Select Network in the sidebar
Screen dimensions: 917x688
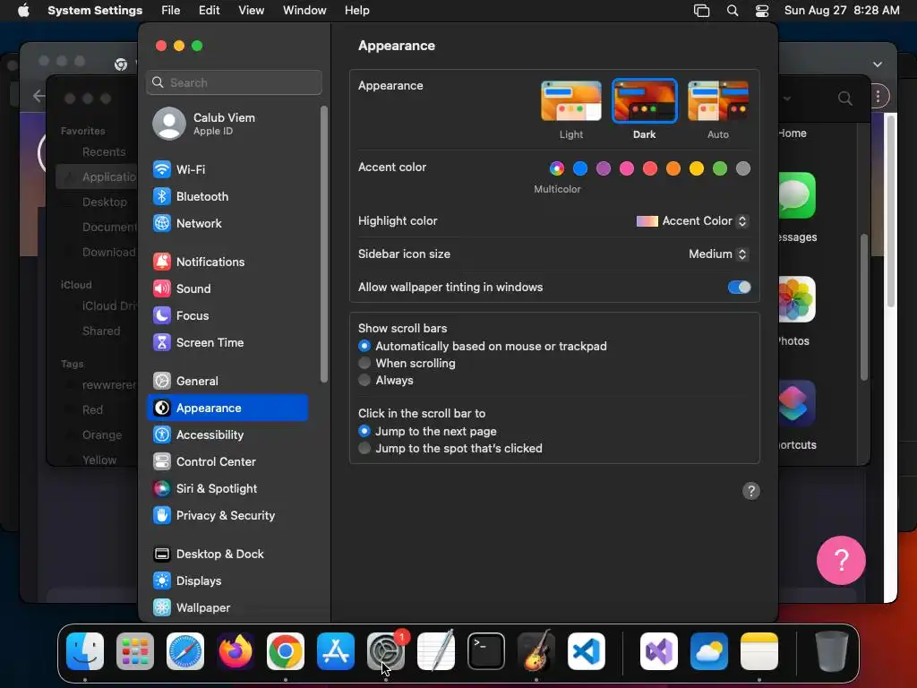227,223
